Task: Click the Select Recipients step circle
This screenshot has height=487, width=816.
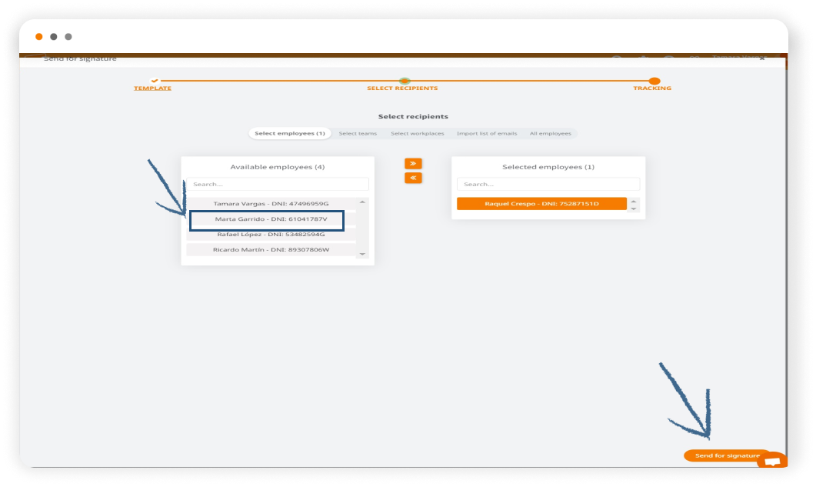Action: (405, 81)
